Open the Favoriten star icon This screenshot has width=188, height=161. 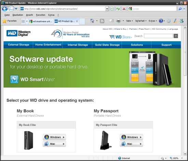click(x=4, y=21)
